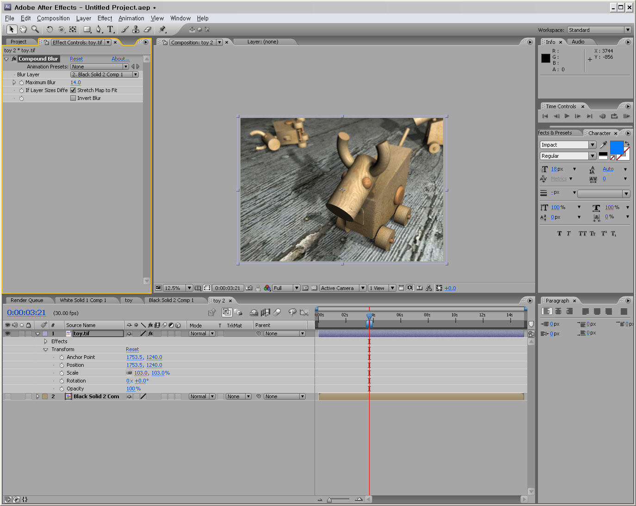Image resolution: width=636 pixels, height=506 pixels.
Task: Open the magnification 12.5% dropdown
Action: pos(178,288)
